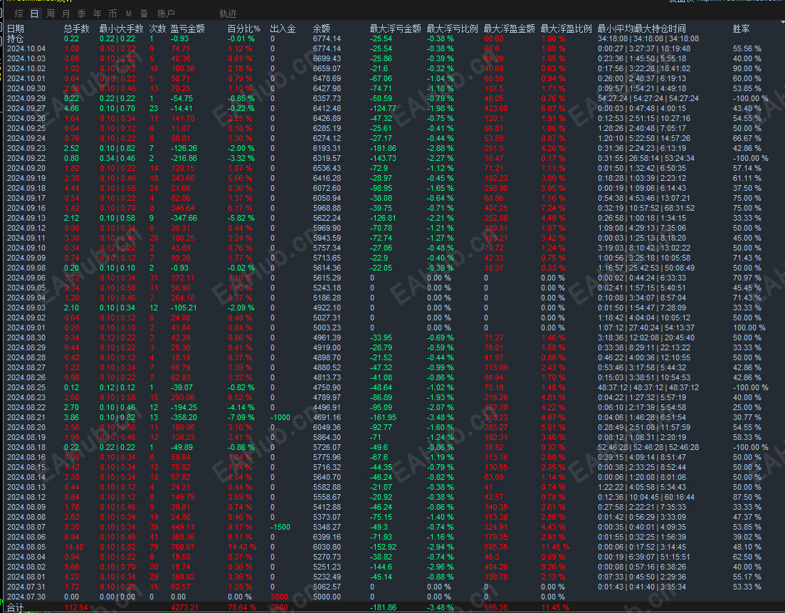Click the 胜率 column header
Image resolution: width=785 pixels, height=613 pixels.
point(741,28)
